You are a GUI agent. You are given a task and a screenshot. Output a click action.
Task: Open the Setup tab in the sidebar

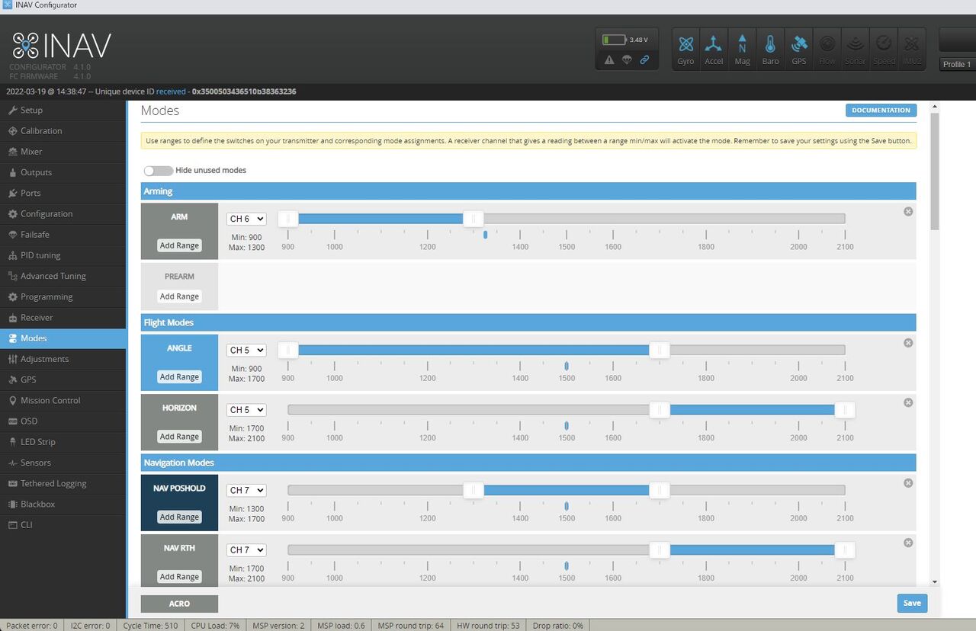tap(63, 111)
